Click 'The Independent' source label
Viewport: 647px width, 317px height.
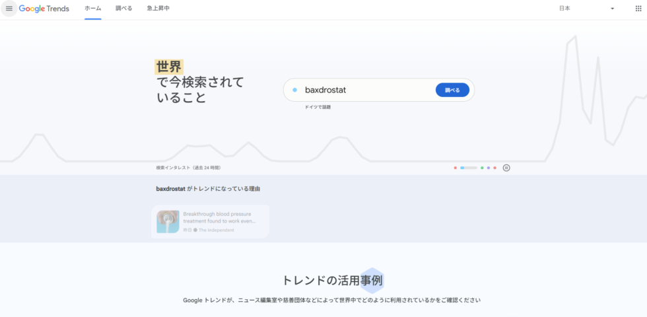[217, 230]
